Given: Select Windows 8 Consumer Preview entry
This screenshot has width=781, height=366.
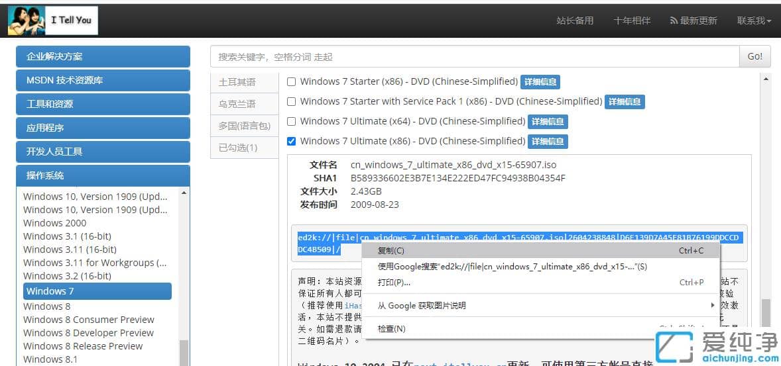Looking at the screenshot, I should (89, 320).
